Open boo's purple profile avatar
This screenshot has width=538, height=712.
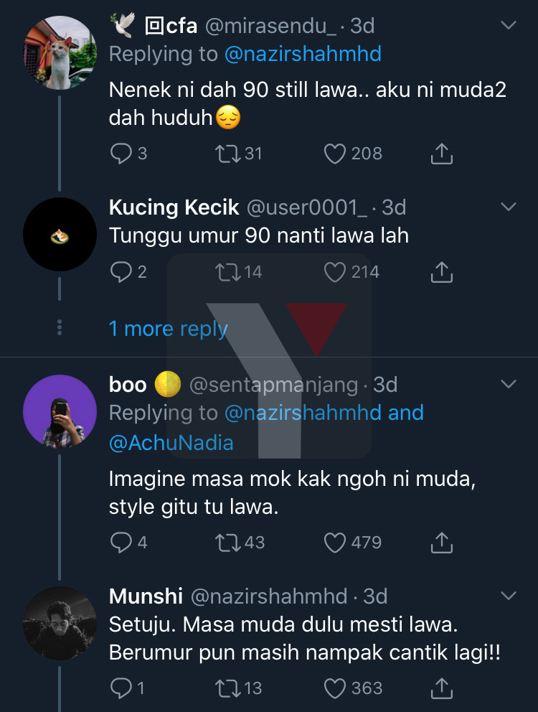60,411
